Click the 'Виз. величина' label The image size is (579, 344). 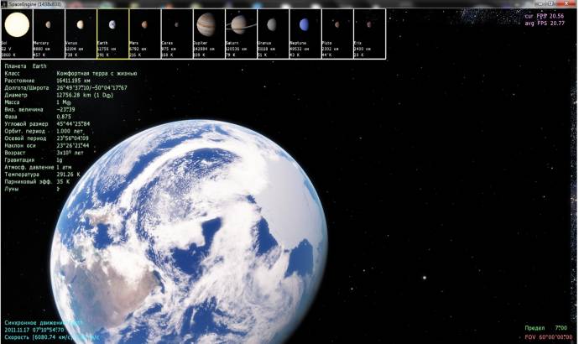coord(23,110)
